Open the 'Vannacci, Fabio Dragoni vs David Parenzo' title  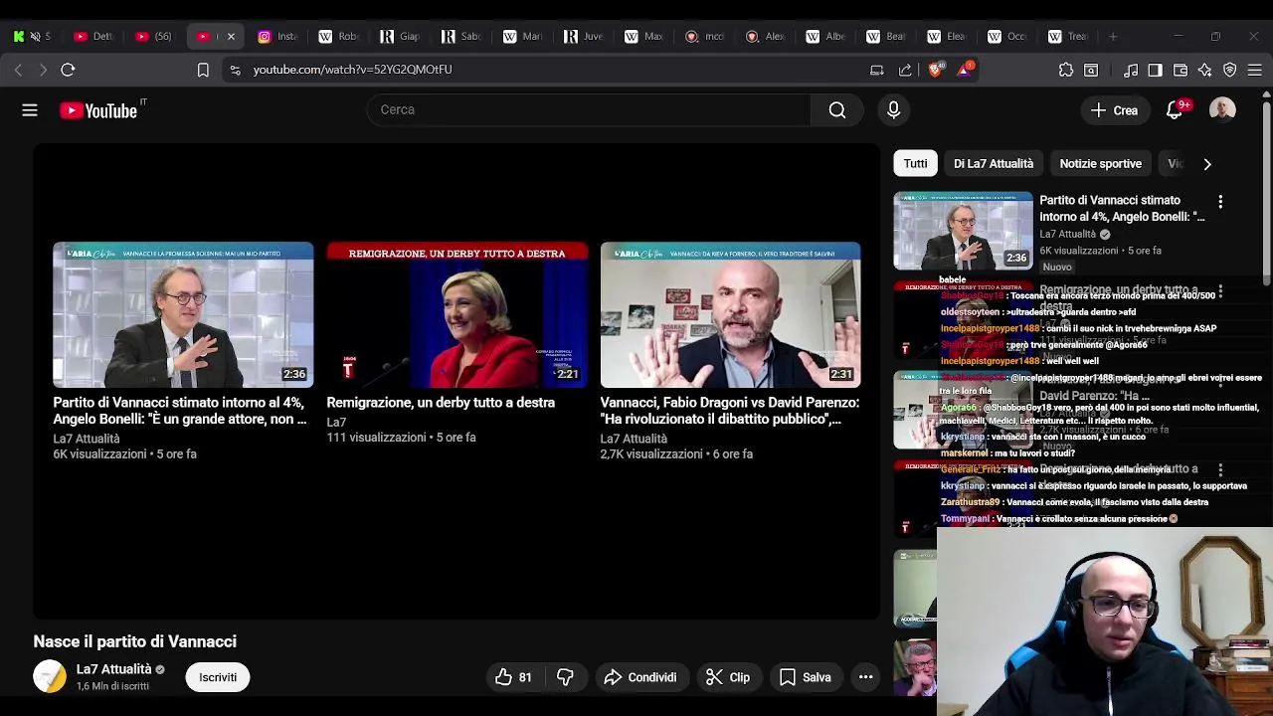(730, 411)
